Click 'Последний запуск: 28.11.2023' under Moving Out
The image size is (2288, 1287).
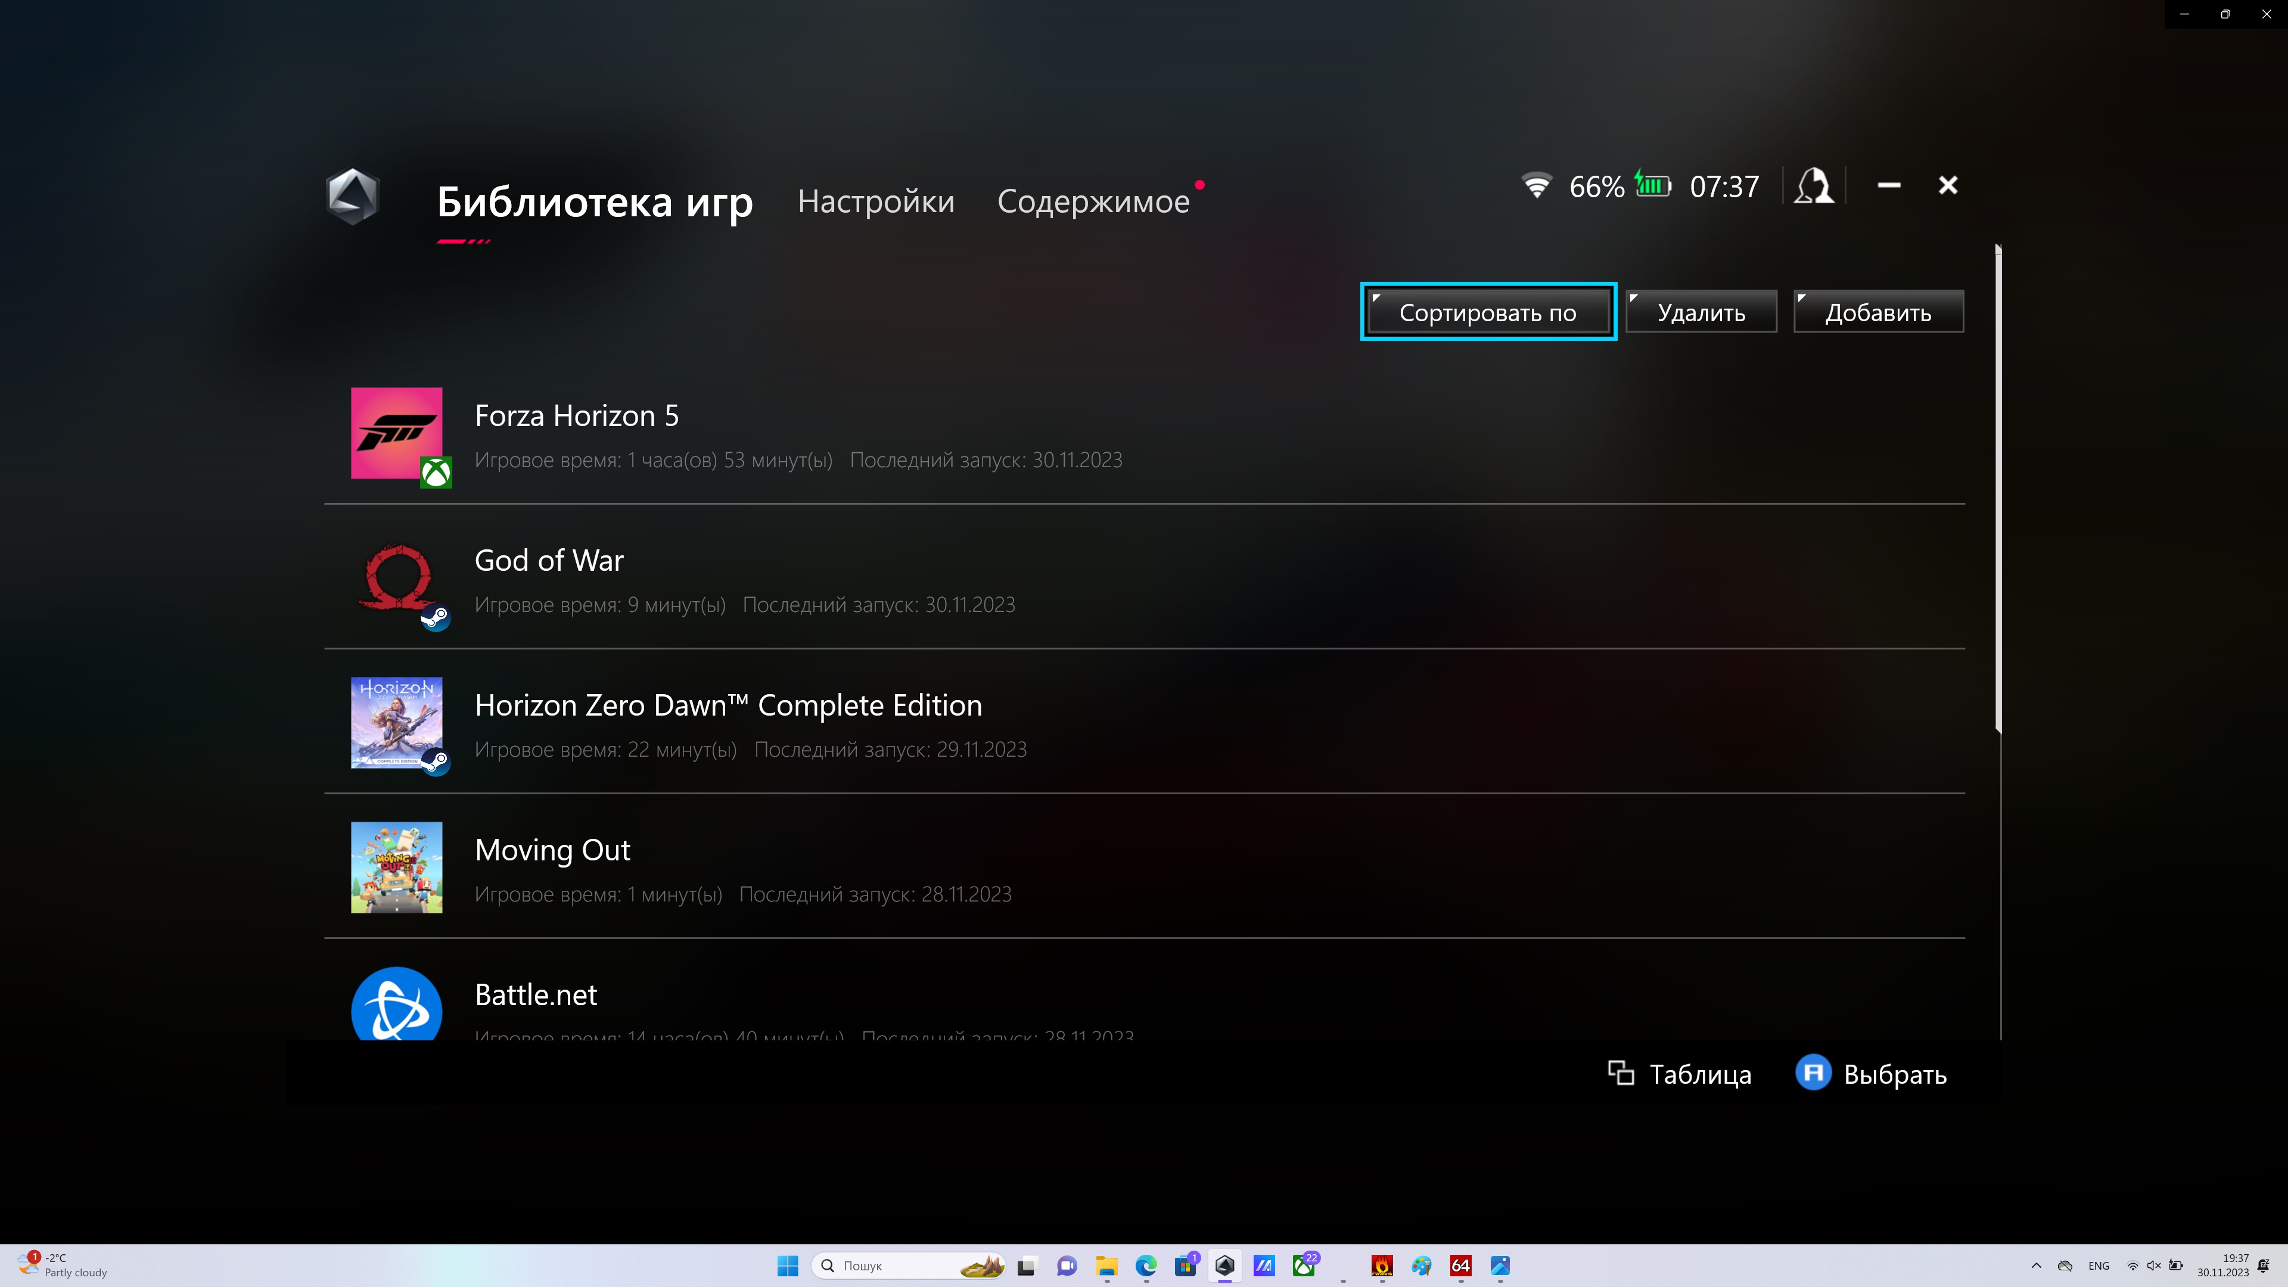point(875,894)
